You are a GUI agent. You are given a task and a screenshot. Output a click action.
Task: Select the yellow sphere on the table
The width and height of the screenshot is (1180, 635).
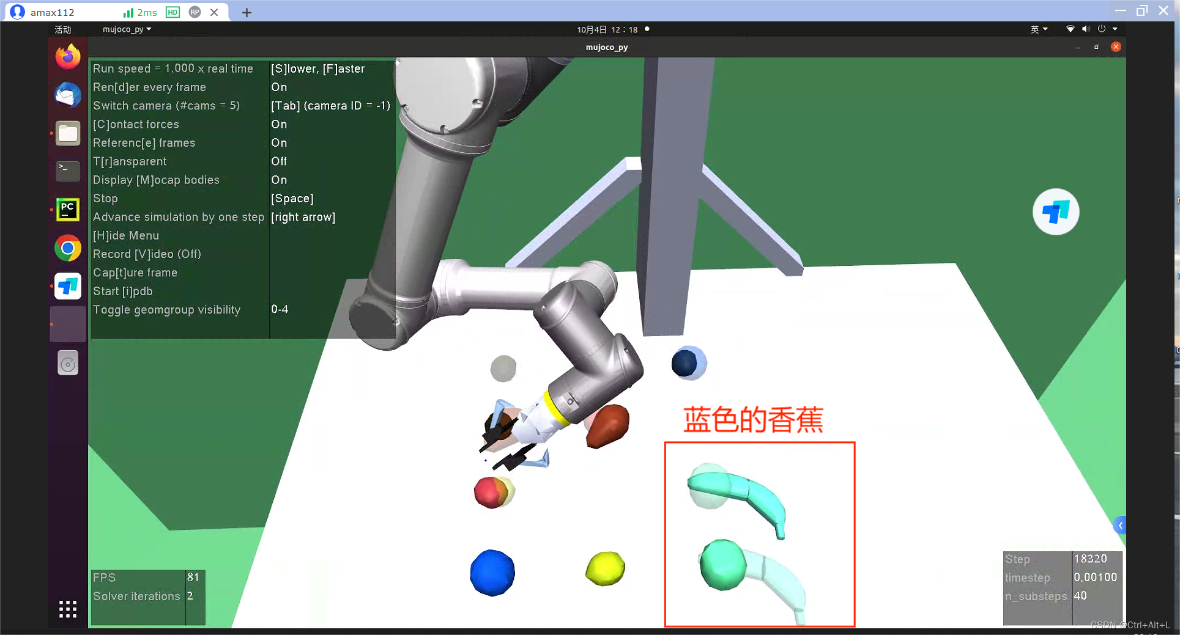coord(605,568)
